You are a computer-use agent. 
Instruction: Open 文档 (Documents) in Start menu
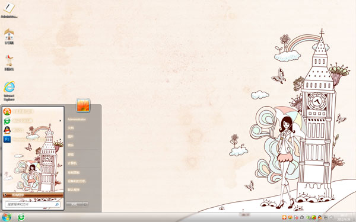pyautogui.click(x=71, y=128)
